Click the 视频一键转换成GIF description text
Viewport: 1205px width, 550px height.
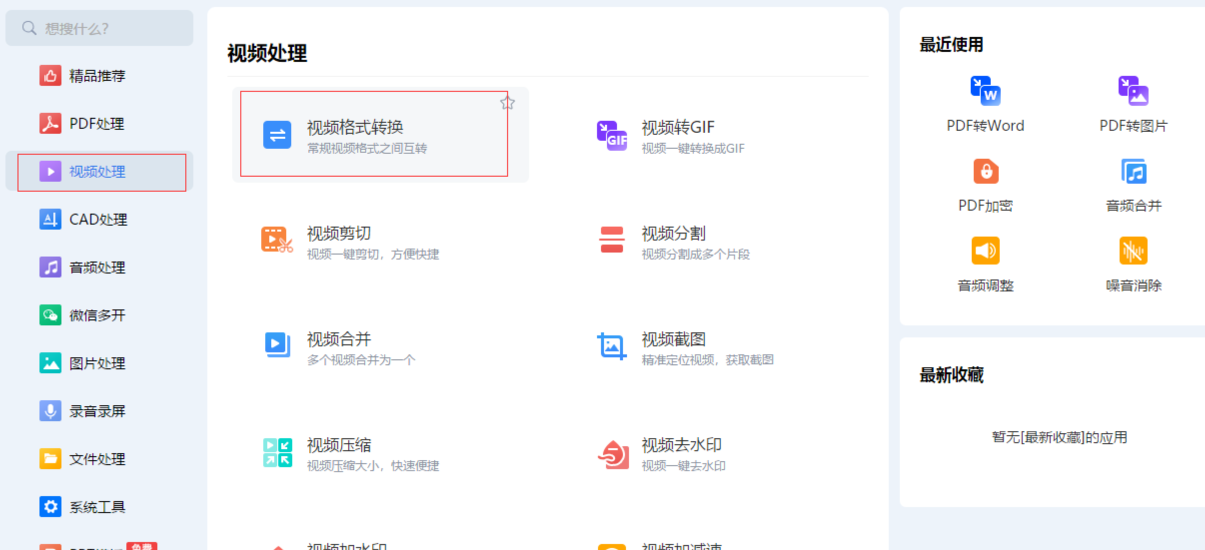tap(693, 148)
